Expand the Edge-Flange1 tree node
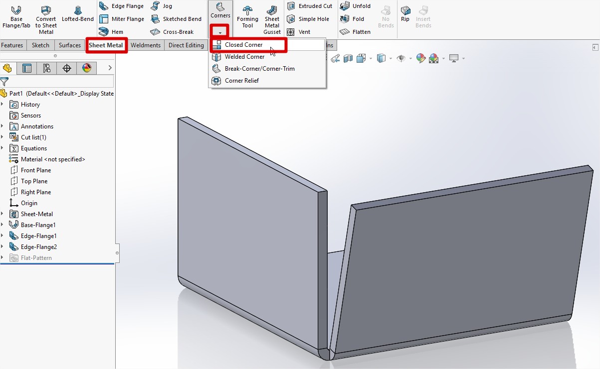 coord(2,236)
